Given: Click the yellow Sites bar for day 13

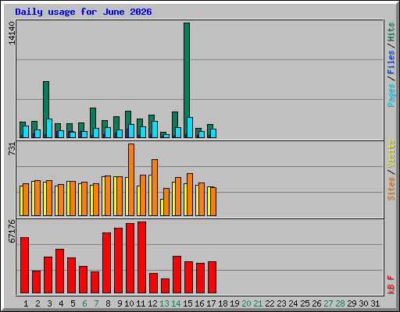Looking at the screenshot, I should 162,207.
